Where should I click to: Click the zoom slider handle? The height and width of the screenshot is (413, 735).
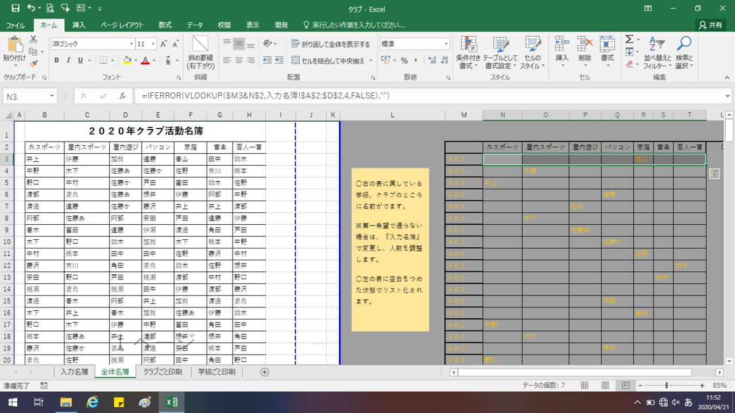pos(667,385)
